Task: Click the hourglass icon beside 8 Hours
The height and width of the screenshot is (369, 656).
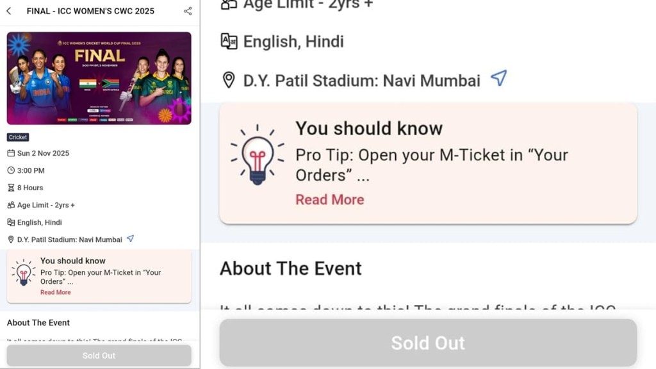Action: pyautogui.click(x=10, y=188)
